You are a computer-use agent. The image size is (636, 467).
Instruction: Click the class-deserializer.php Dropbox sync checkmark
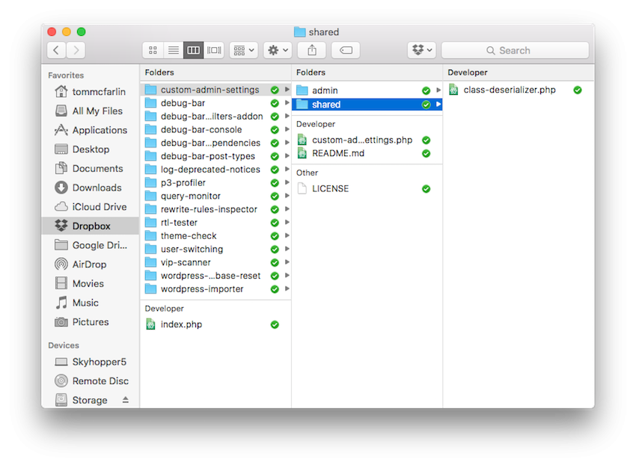(578, 90)
